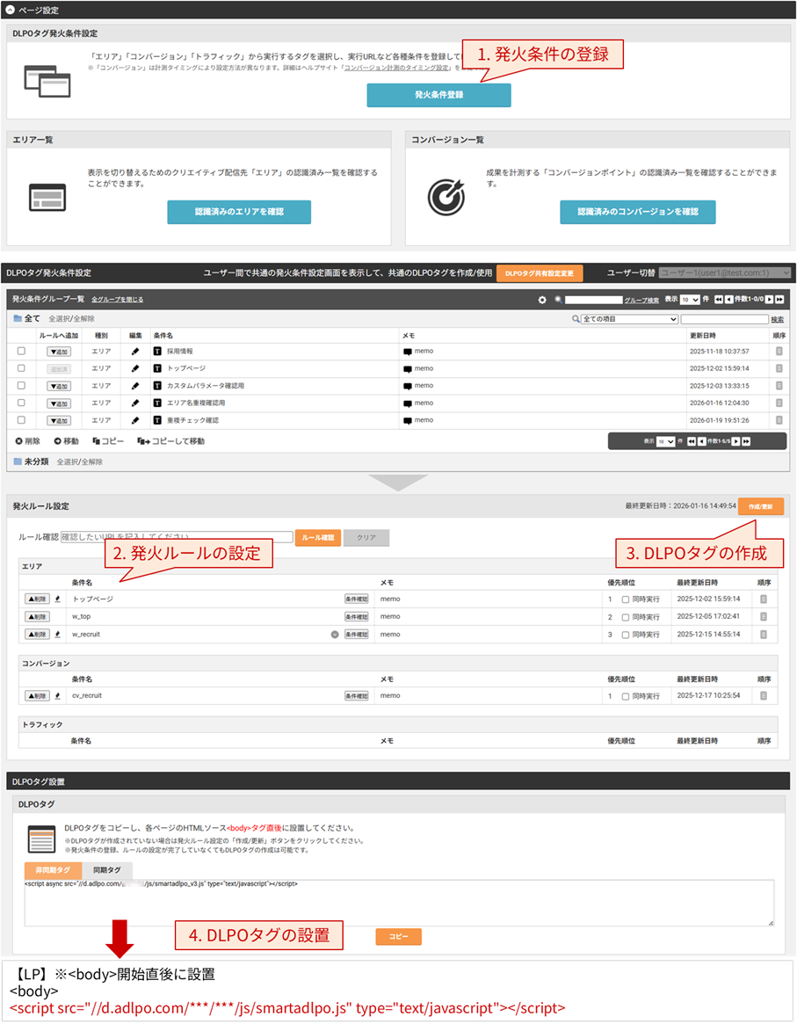Check the checkbox for 採用情報 row
797x1024 pixels.
coord(21,351)
